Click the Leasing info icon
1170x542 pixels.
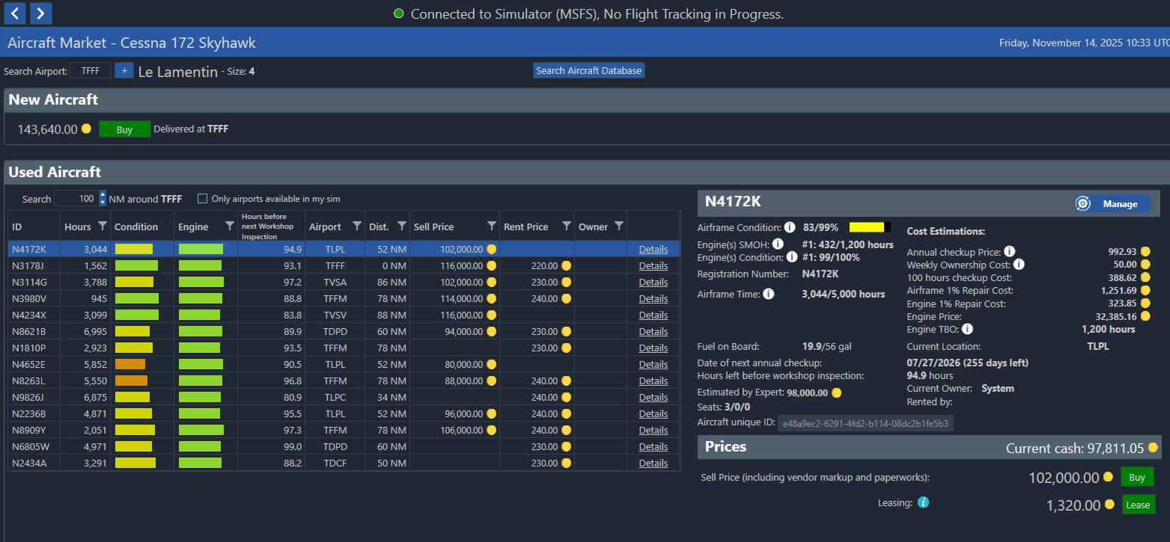point(923,502)
